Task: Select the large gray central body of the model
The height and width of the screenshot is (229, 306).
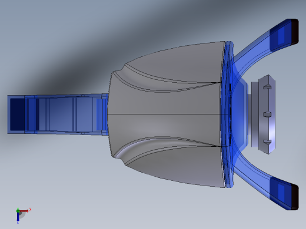Action: point(167,114)
